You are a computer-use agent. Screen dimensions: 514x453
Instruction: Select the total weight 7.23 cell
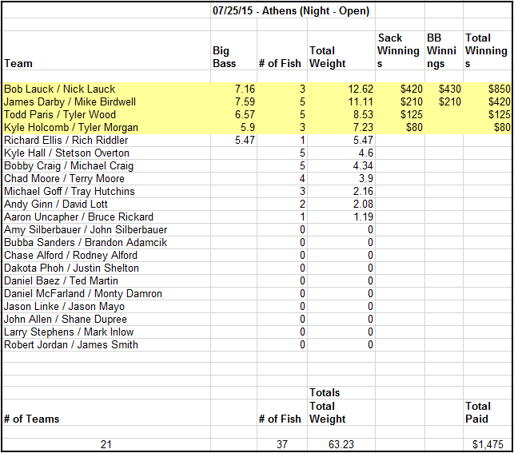click(363, 127)
